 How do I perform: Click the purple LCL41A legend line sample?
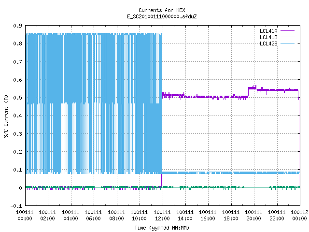(x=287, y=31)
